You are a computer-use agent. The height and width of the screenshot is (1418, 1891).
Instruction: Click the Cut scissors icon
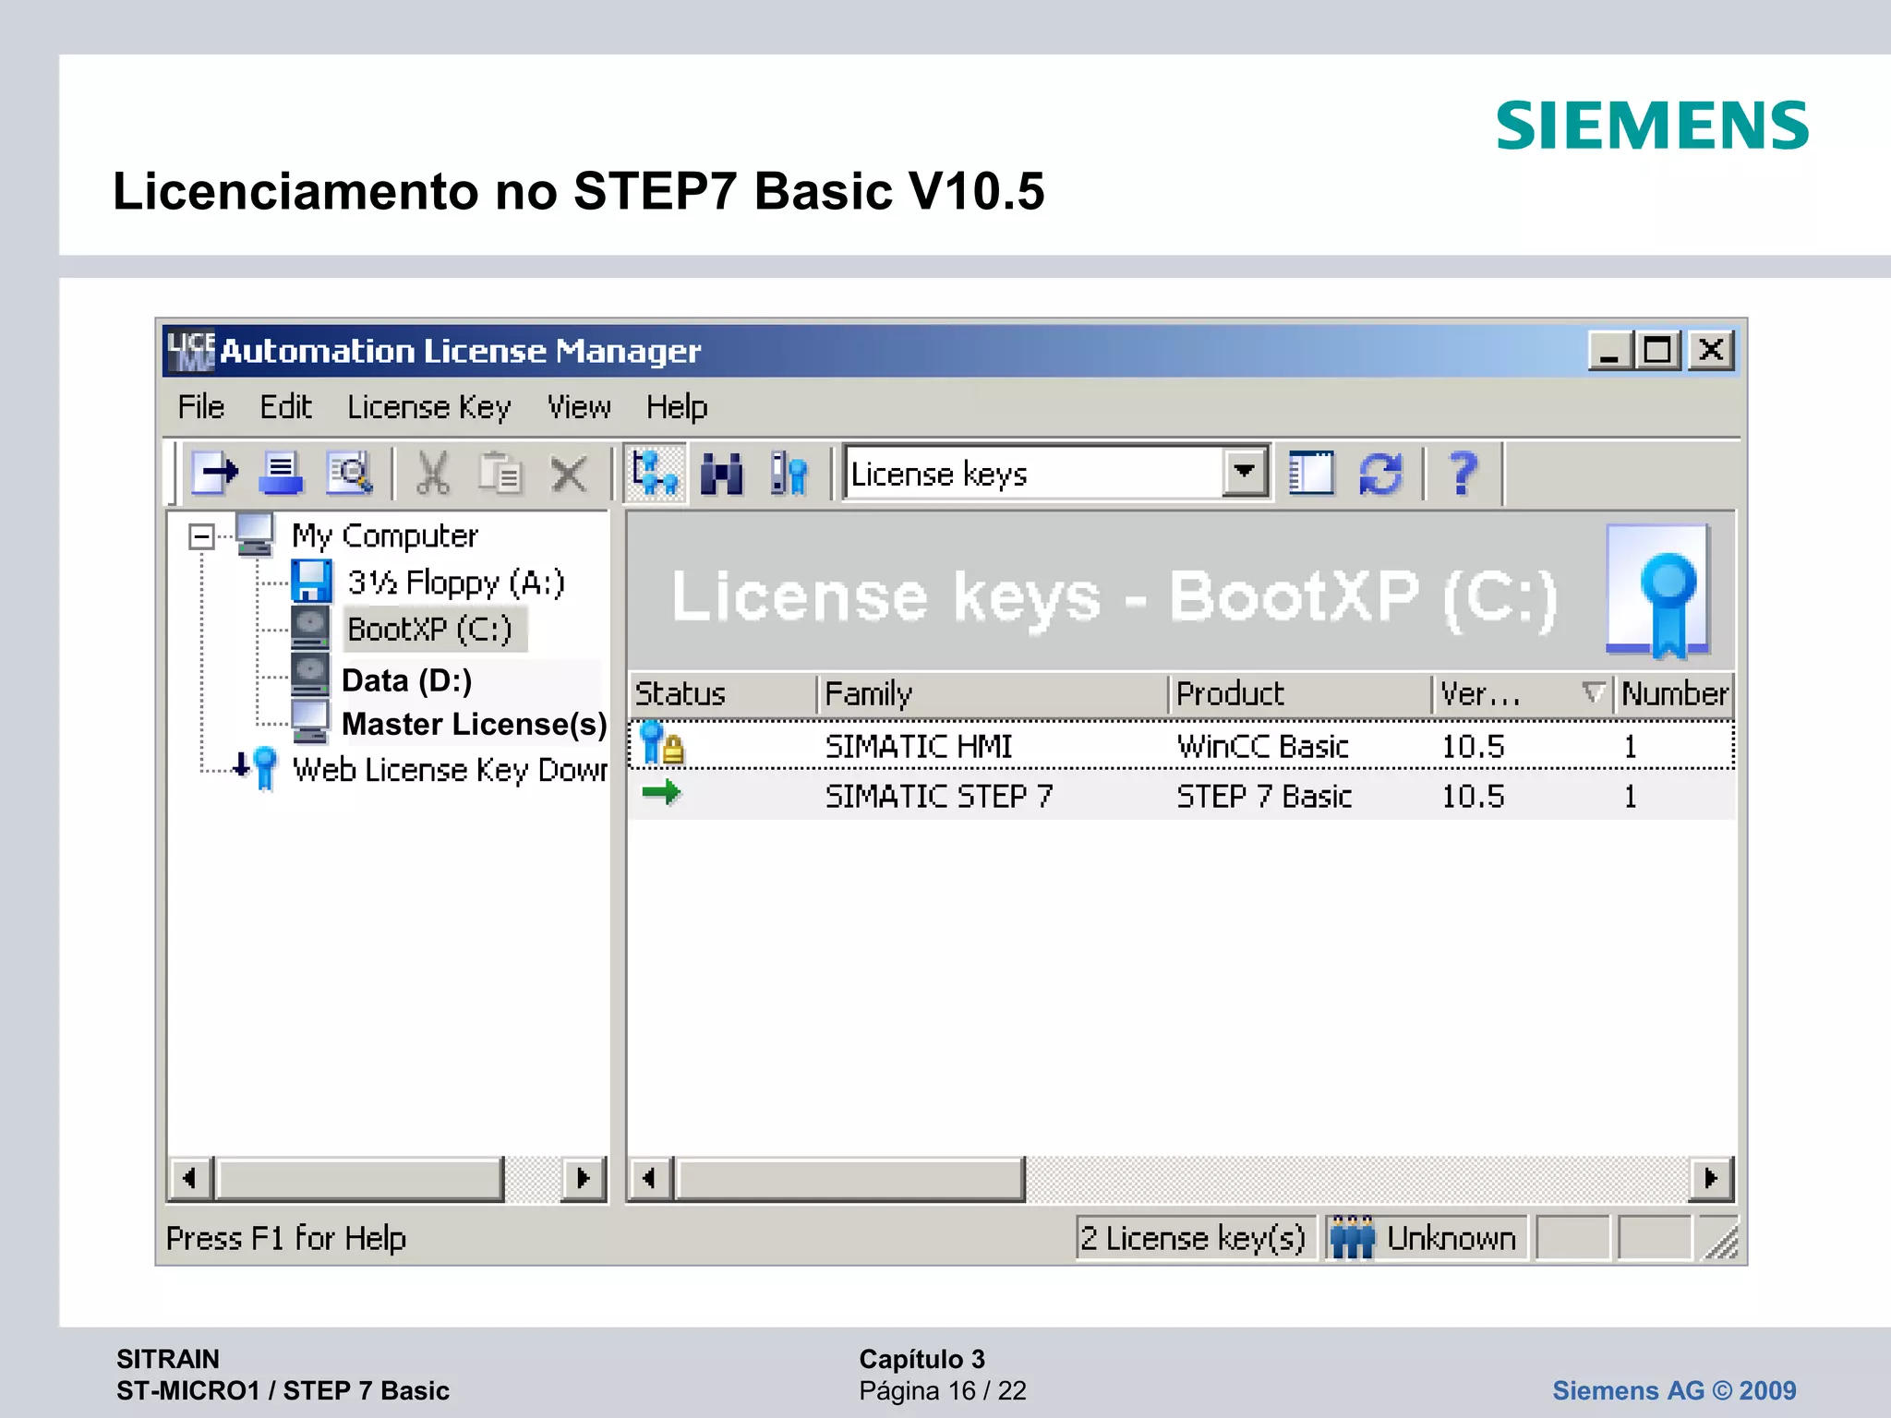point(432,474)
